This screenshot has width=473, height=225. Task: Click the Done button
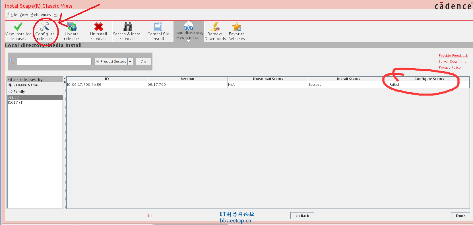460,216
